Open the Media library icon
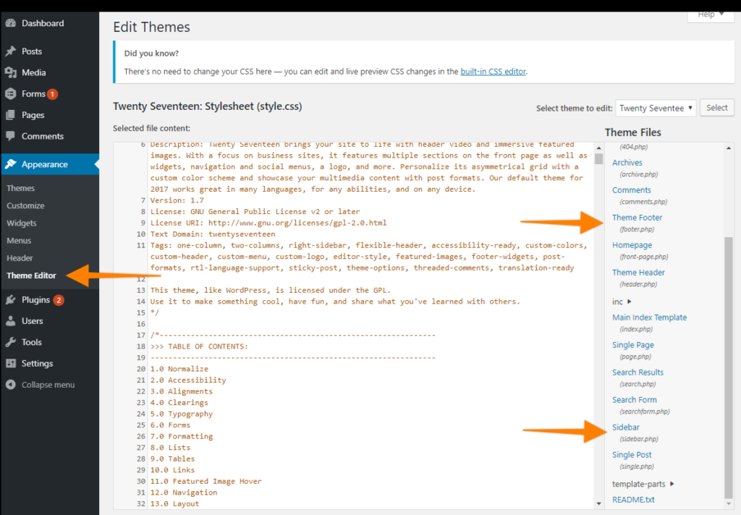 click(x=10, y=72)
